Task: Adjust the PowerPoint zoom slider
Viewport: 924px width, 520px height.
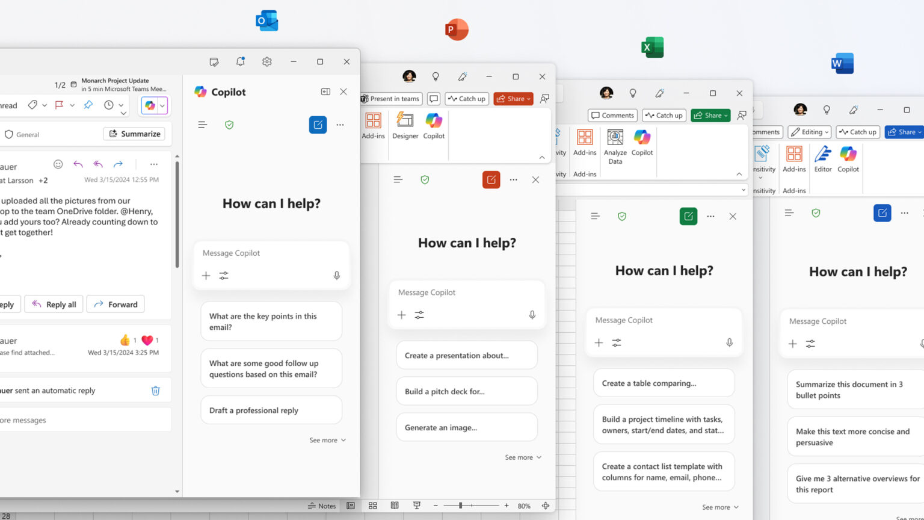Action: coord(461,506)
